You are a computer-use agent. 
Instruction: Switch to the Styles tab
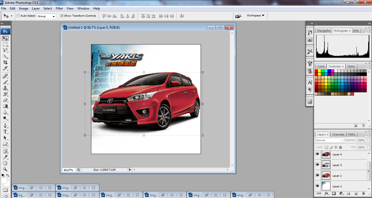coord(351,66)
